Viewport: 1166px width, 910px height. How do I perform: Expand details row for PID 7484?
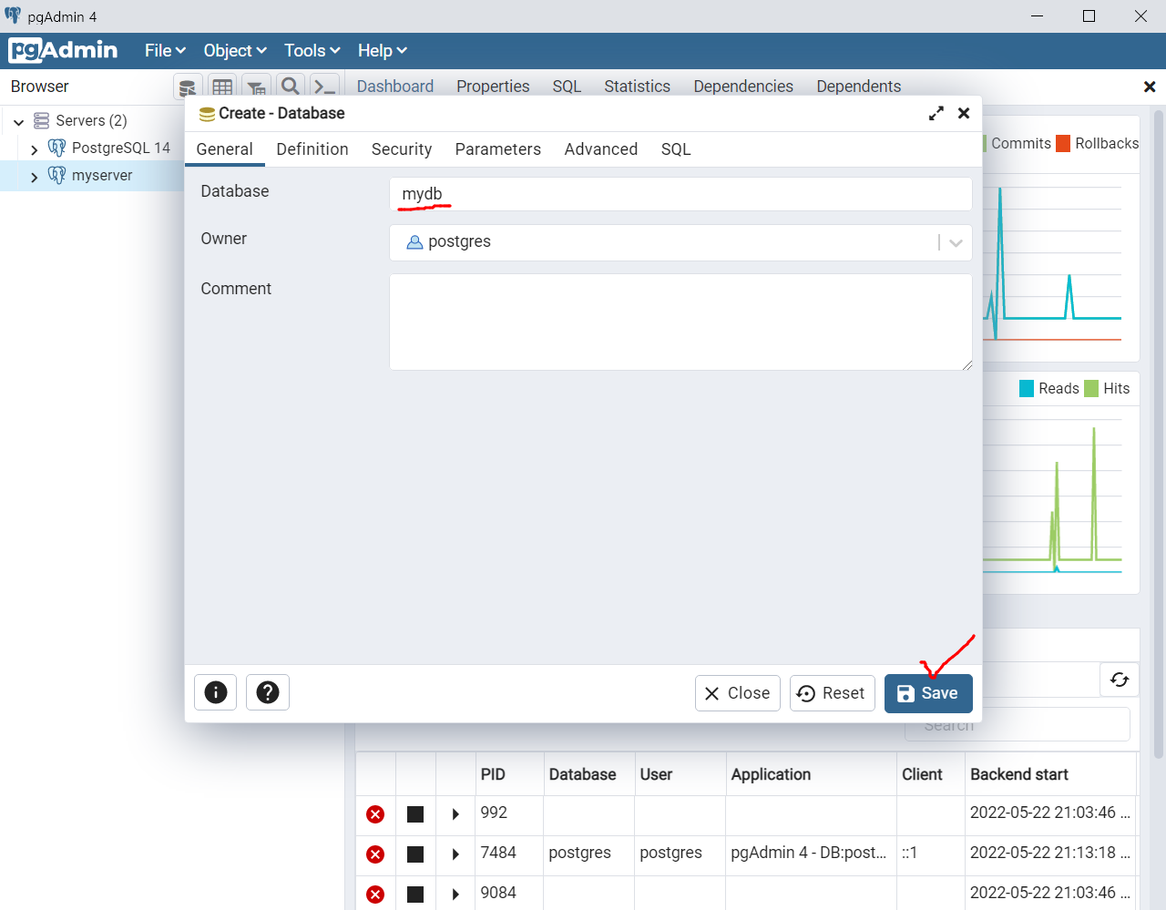[455, 854]
